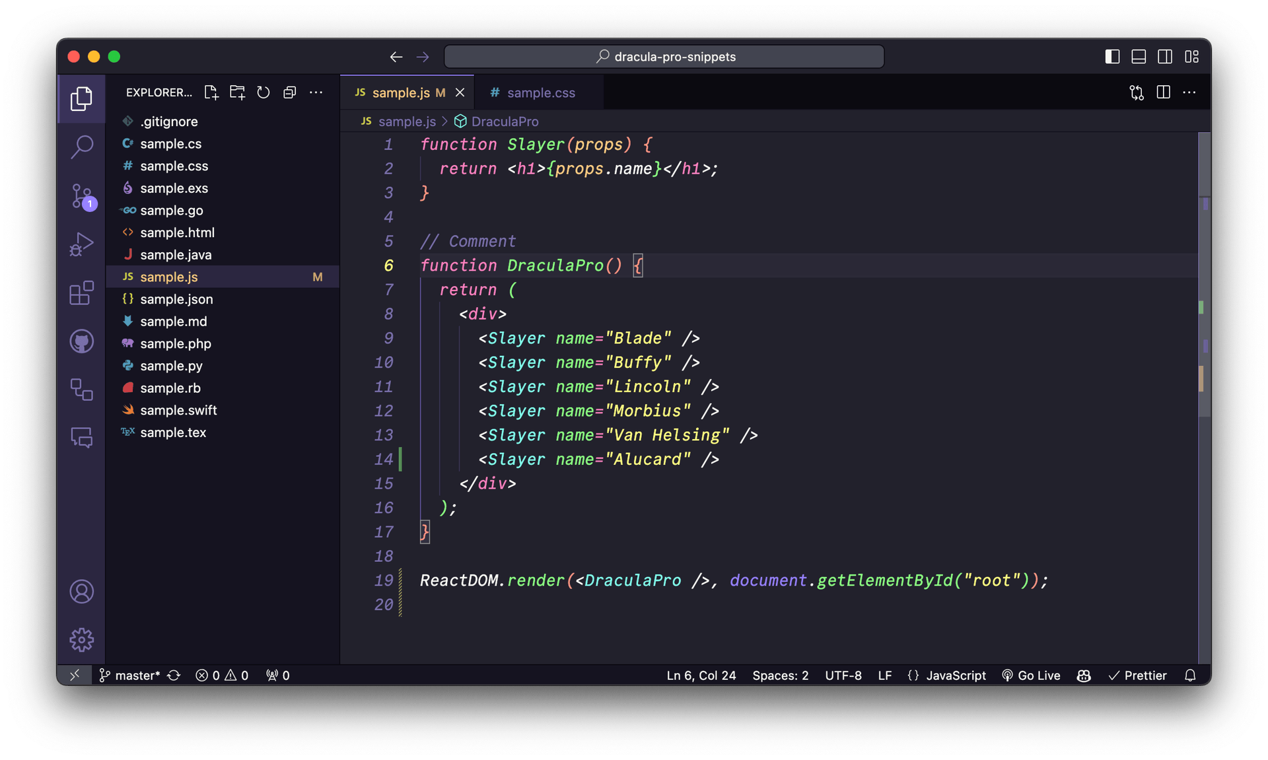
Task: Open the Extensions view
Action: pyautogui.click(x=81, y=293)
